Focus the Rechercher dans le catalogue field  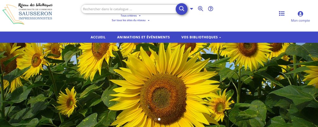tap(129, 9)
